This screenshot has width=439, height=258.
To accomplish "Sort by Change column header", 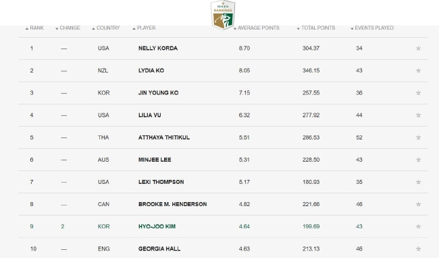I will [x=68, y=28].
